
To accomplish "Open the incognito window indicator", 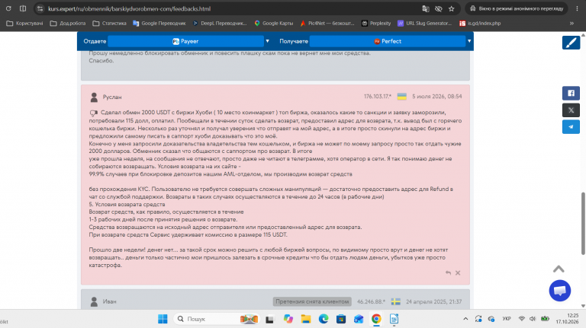I will click(517, 8).
